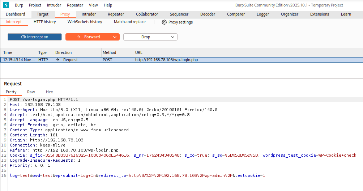Open the Drop options dropdown arrow
Image resolution: width=363 pixels, height=191 pixels.
point(172,37)
